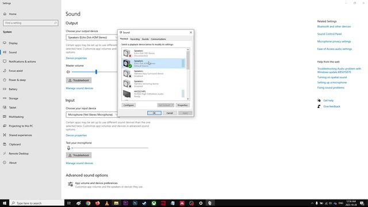
Task: Switch to the Communications tab
Action: (x=158, y=39)
